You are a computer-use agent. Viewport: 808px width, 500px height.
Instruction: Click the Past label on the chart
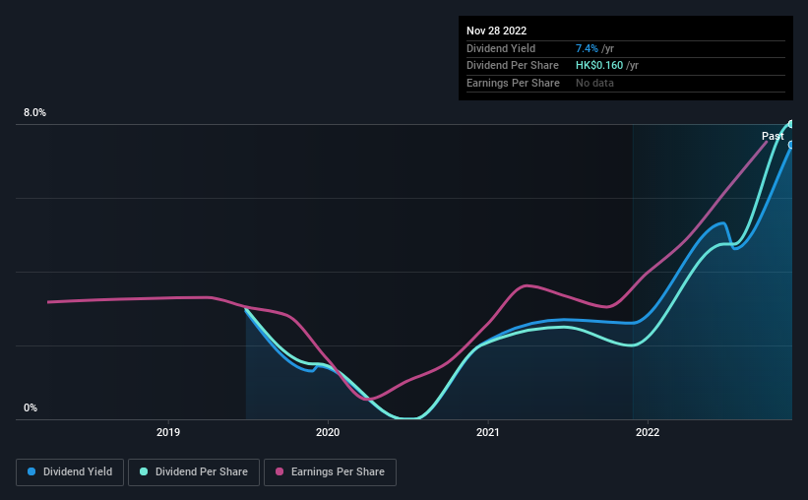(773, 136)
